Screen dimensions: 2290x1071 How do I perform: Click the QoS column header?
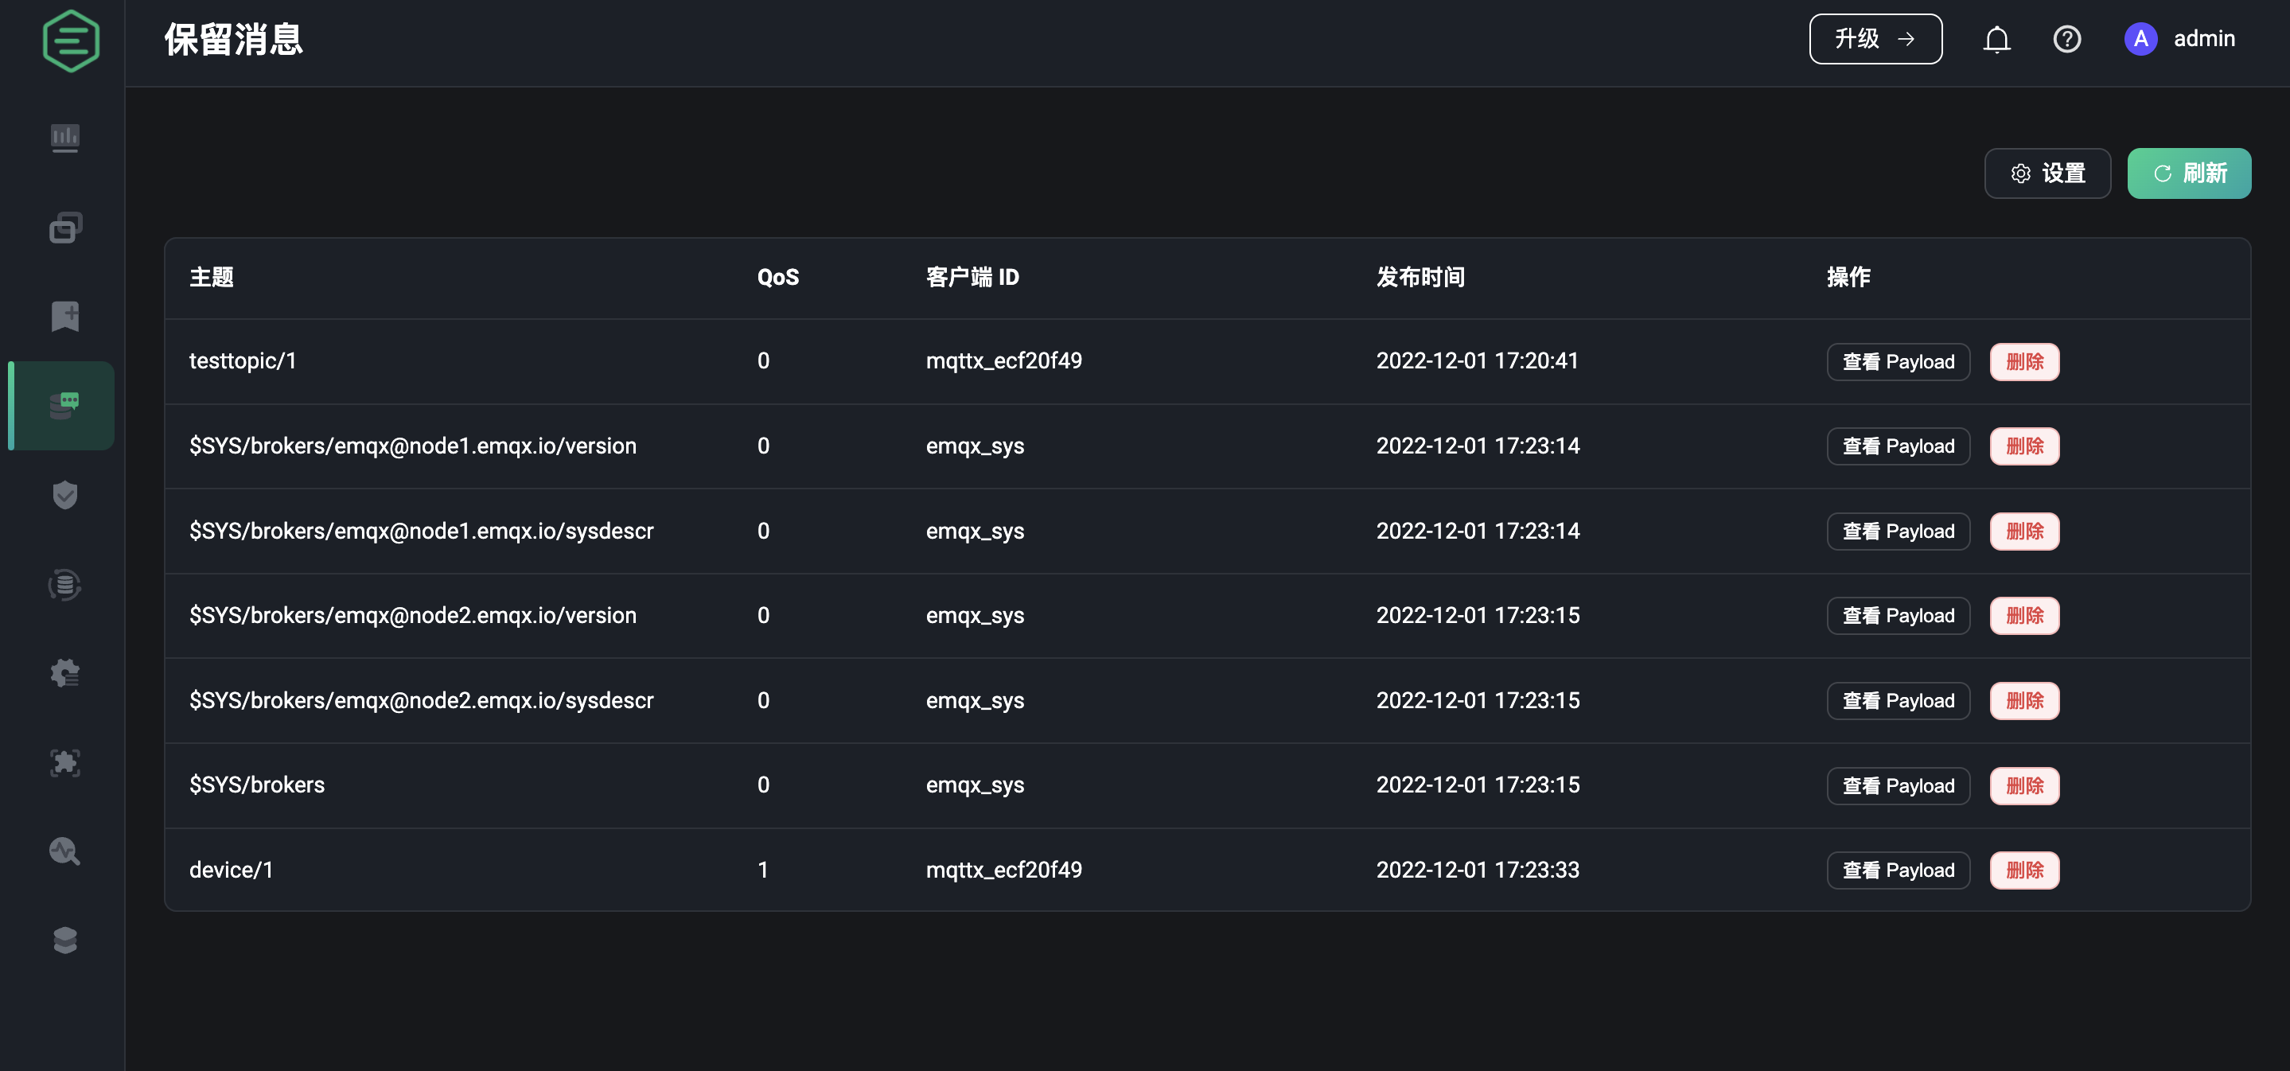778,278
